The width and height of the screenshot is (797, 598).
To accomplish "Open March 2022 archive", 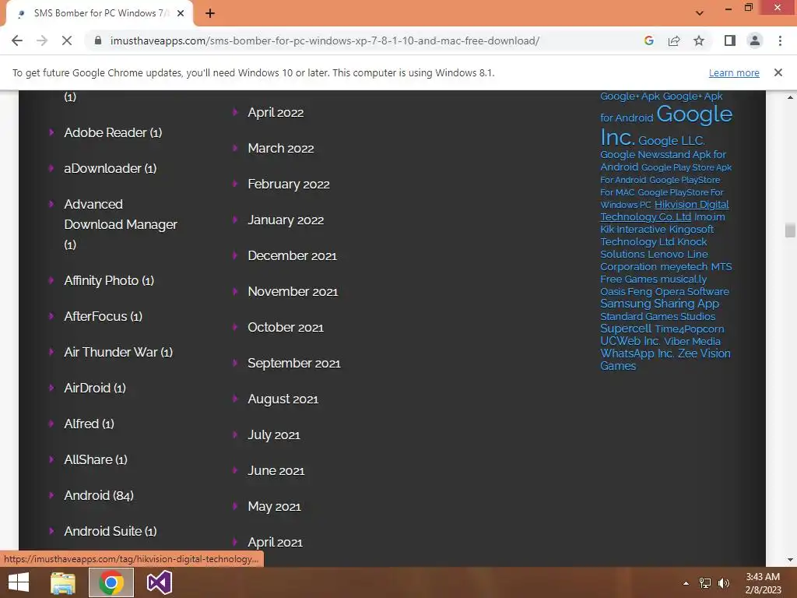I will coord(280,148).
